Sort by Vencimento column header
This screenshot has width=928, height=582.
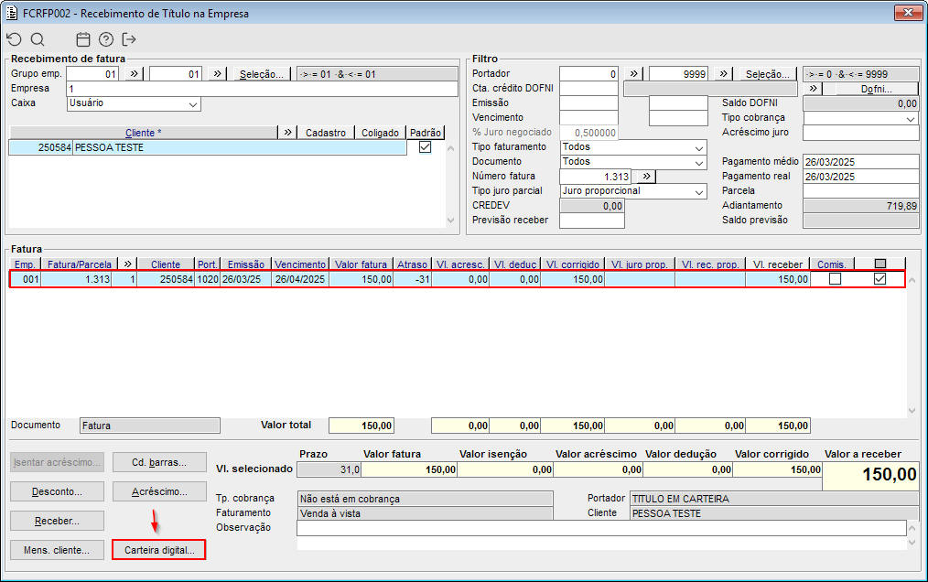[x=300, y=264]
